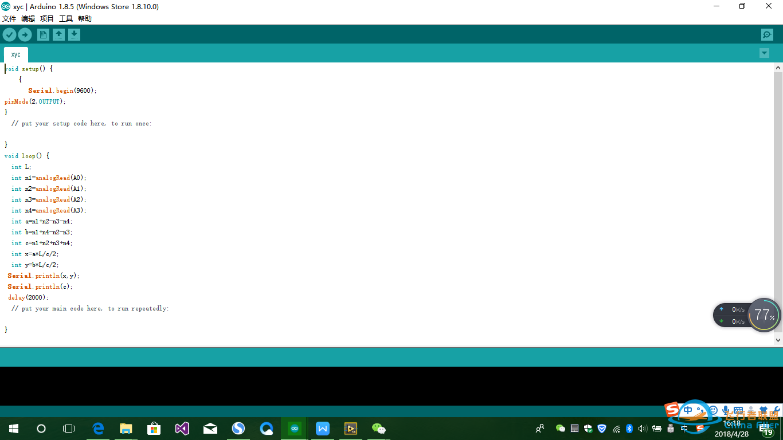Switch to Visual Studio in the taskbar
783x440 pixels.
pyautogui.click(x=182, y=429)
